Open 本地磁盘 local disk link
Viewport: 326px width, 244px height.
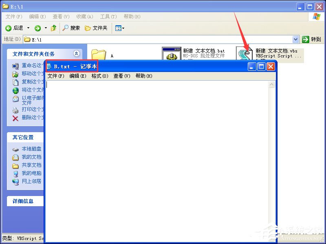tap(32, 149)
